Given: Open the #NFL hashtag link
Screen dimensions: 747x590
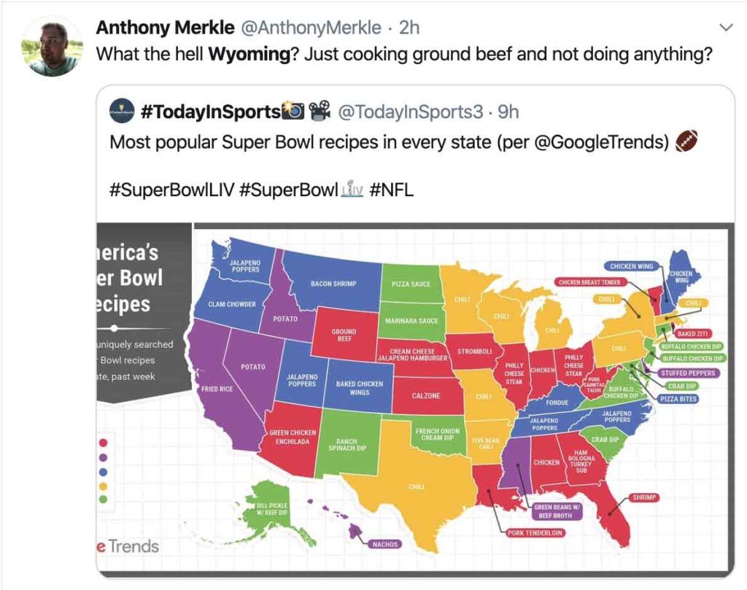Looking at the screenshot, I should (x=391, y=190).
